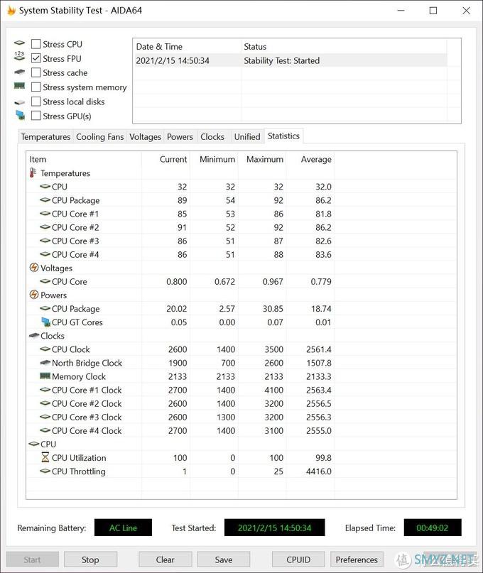Enable the Stress cache checkbox
Screen dimensions: 483x573
36,72
